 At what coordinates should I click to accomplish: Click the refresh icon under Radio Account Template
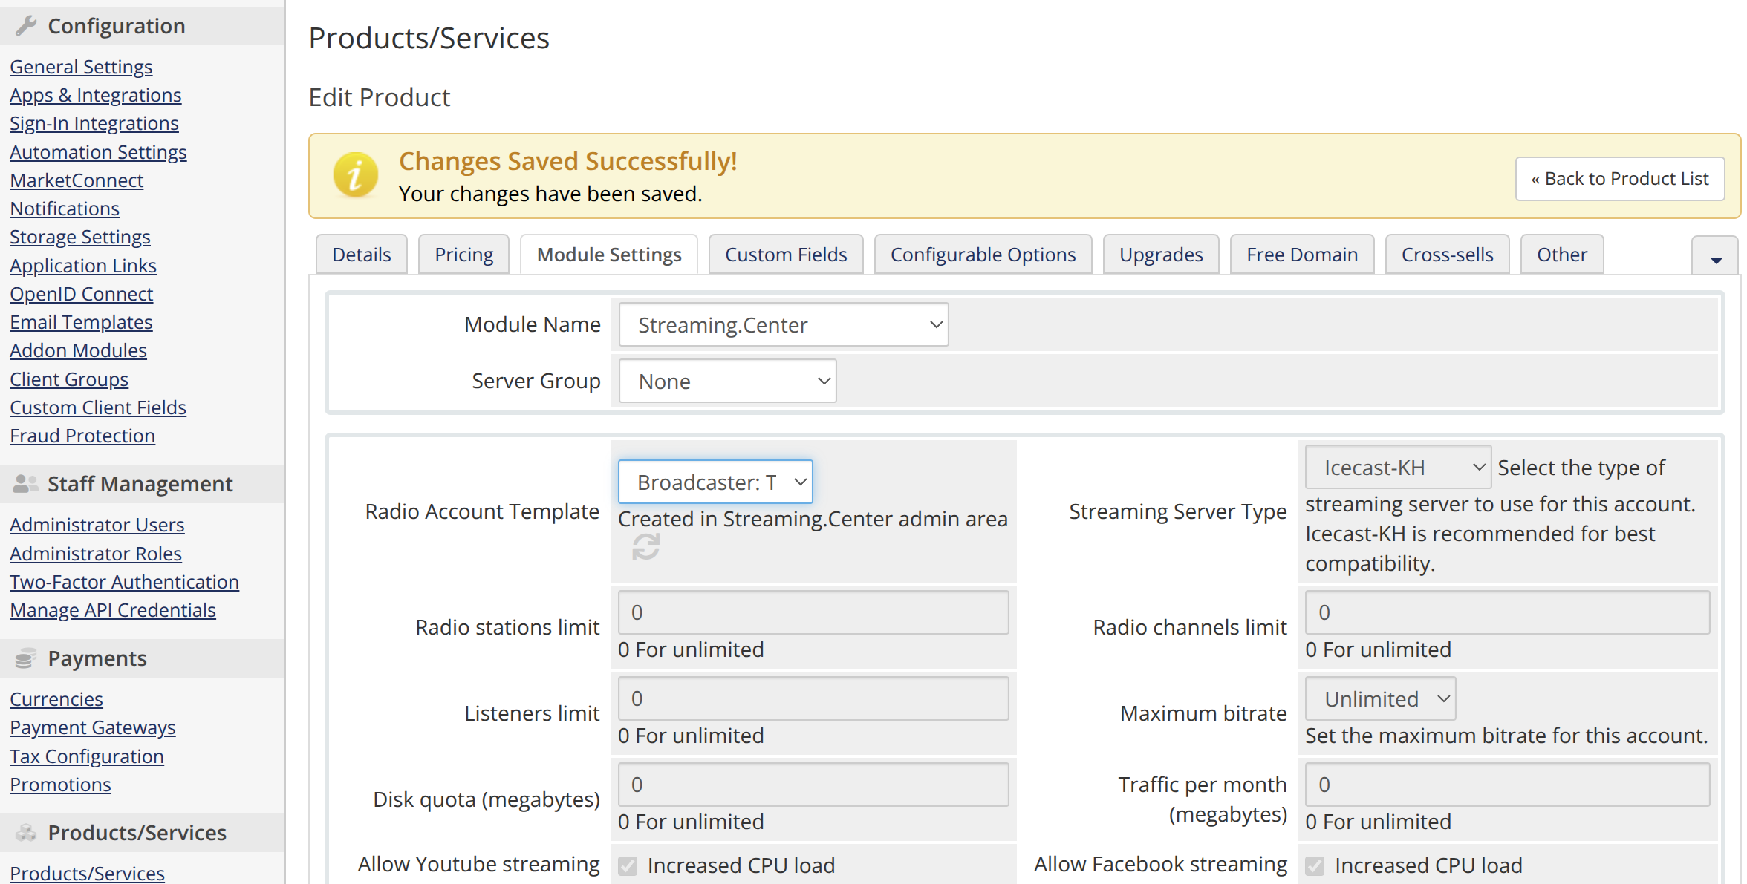[x=645, y=548]
